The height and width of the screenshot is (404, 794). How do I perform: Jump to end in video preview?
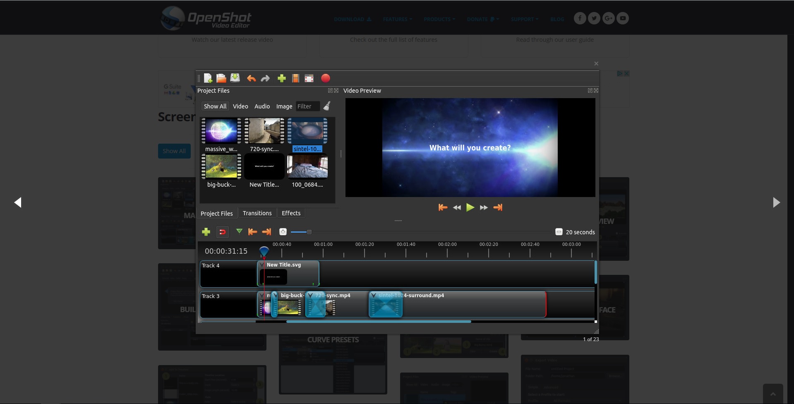pyautogui.click(x=498, y=207)
